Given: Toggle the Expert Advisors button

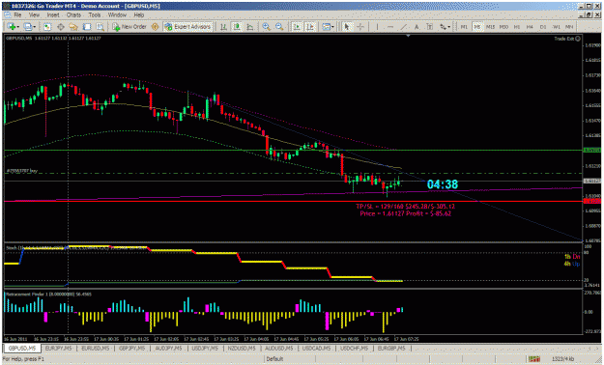Looking at the screenshot, I should click(x=187, y=27).
